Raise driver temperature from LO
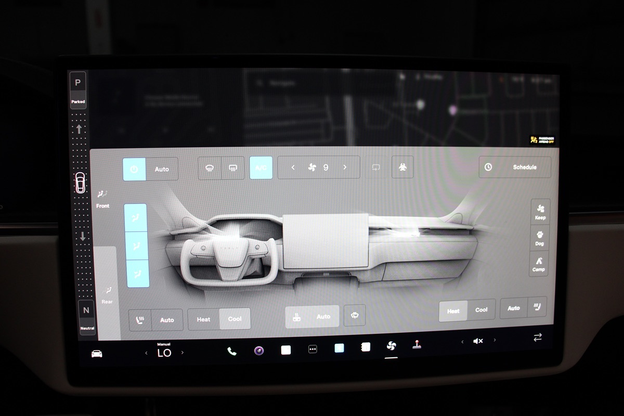The image size is (624, 416). point(183,353)
